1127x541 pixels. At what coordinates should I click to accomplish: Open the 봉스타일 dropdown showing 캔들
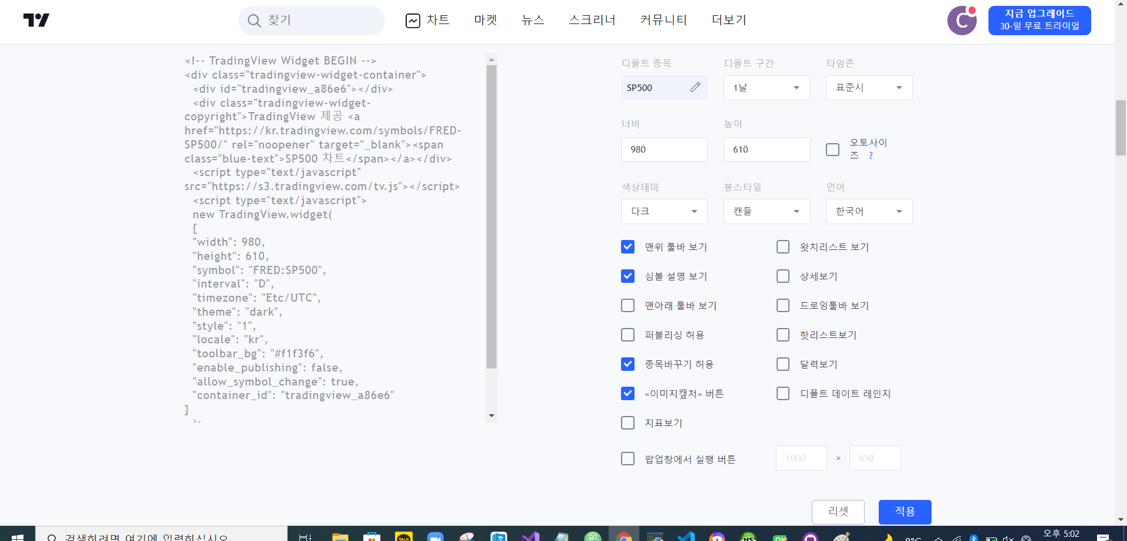pyautogui.click(x=767, y=211)
